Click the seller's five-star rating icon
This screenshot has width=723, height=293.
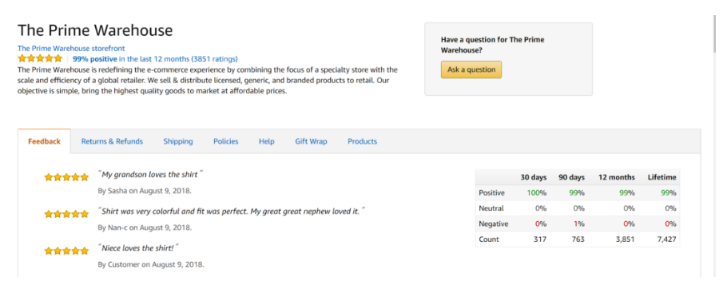coord(40,58)
